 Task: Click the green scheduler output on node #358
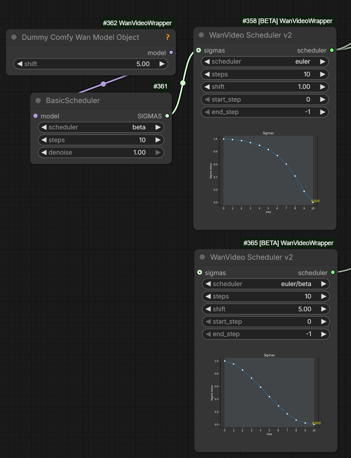331,50
